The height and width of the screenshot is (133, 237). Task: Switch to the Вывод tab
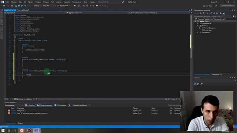20,123
